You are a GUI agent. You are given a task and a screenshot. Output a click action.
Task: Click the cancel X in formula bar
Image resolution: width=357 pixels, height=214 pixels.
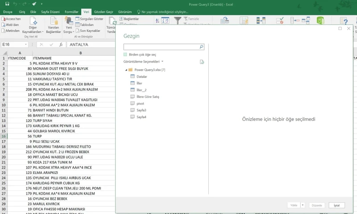pyautogui.click(x=42, y=44)
